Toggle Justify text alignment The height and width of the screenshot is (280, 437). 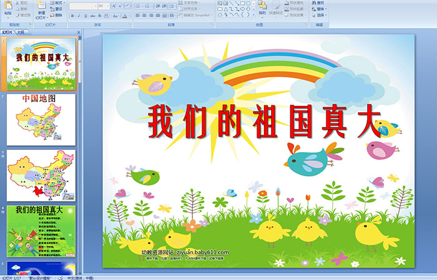(158, 16)
